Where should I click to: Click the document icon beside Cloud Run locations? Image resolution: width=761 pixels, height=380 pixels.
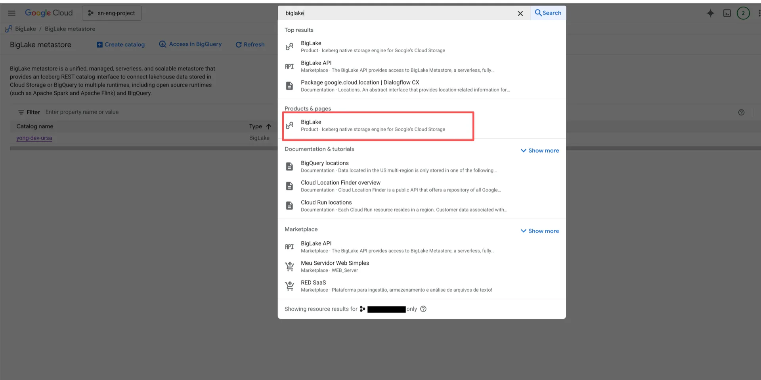pyautogui.click(x=289, y=206)
